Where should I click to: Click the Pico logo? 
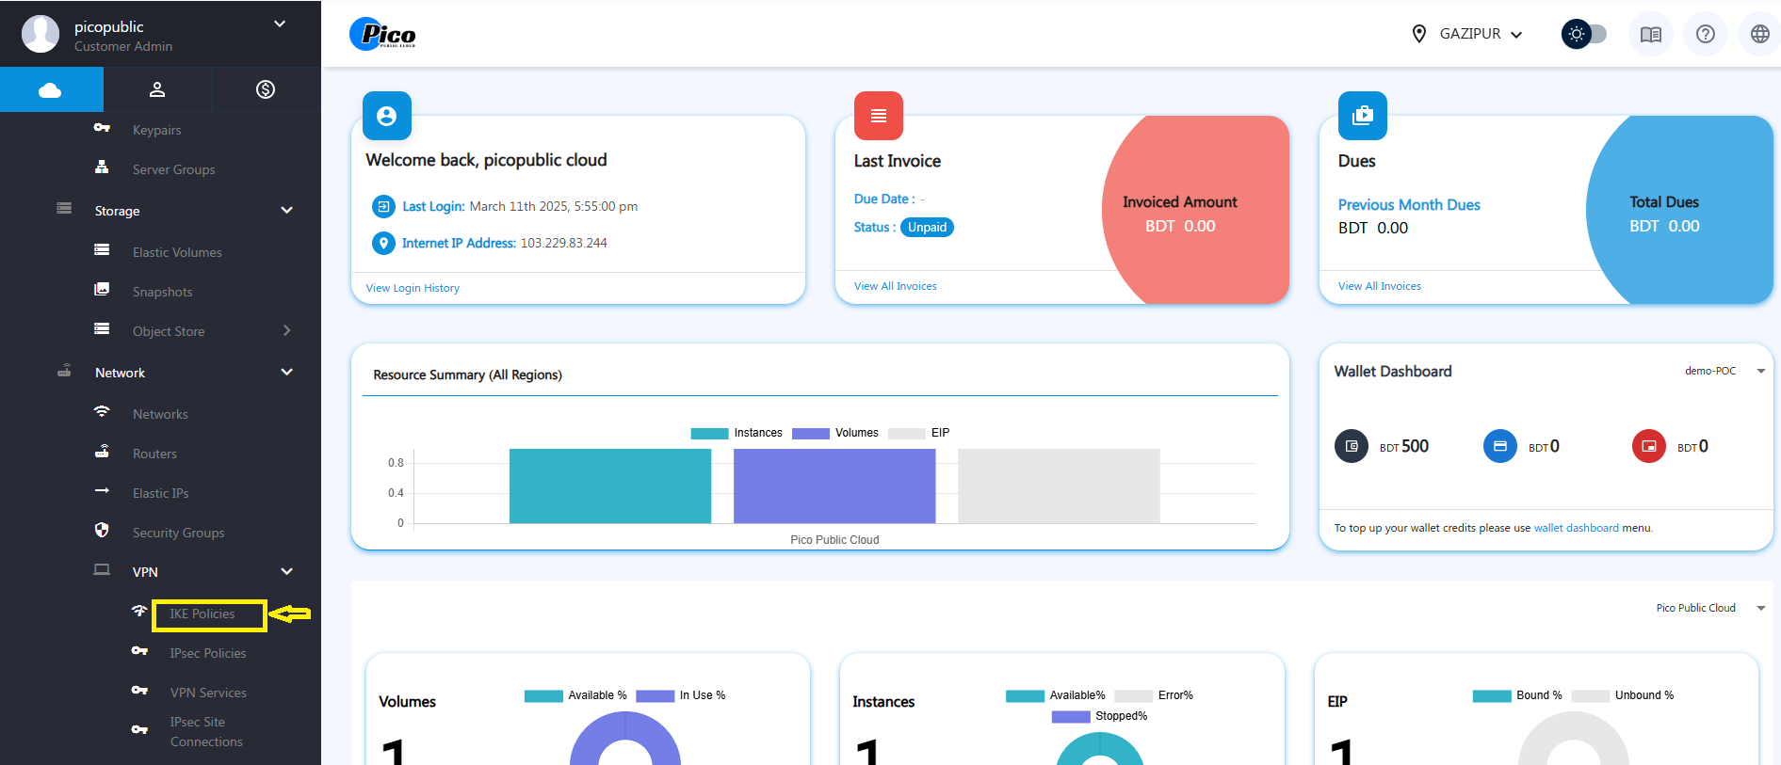(x=382, y=35)
